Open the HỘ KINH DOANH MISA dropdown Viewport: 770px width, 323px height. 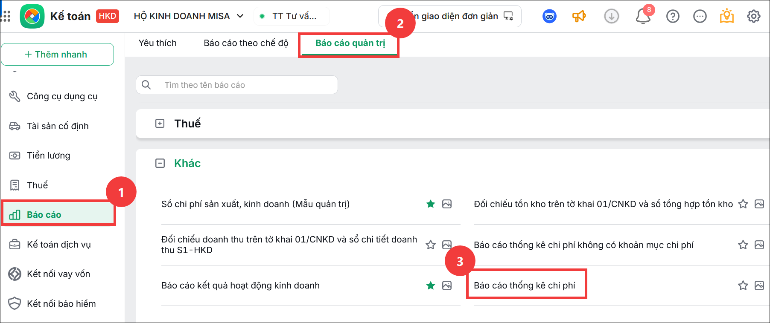point(189,16)
